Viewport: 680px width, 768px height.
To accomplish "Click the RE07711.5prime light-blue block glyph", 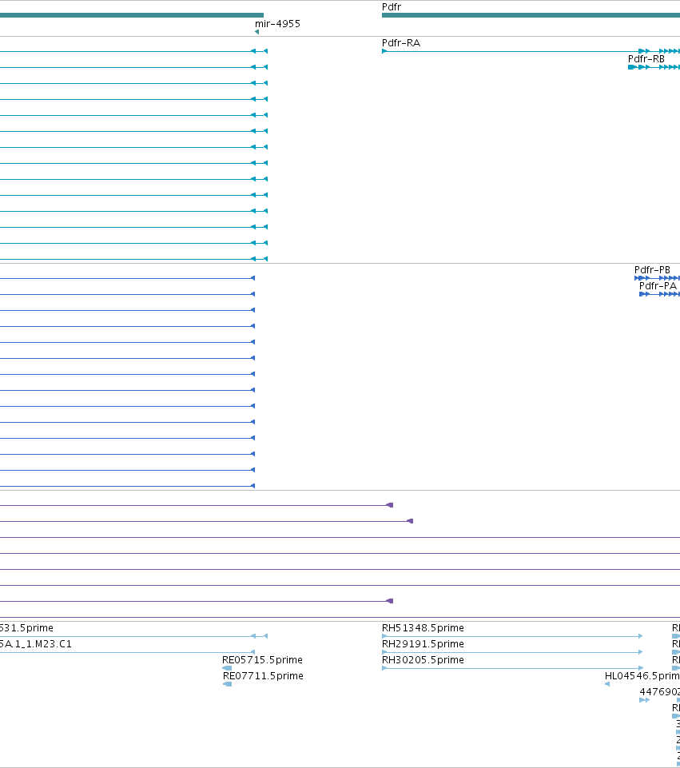I will [227, 684].
